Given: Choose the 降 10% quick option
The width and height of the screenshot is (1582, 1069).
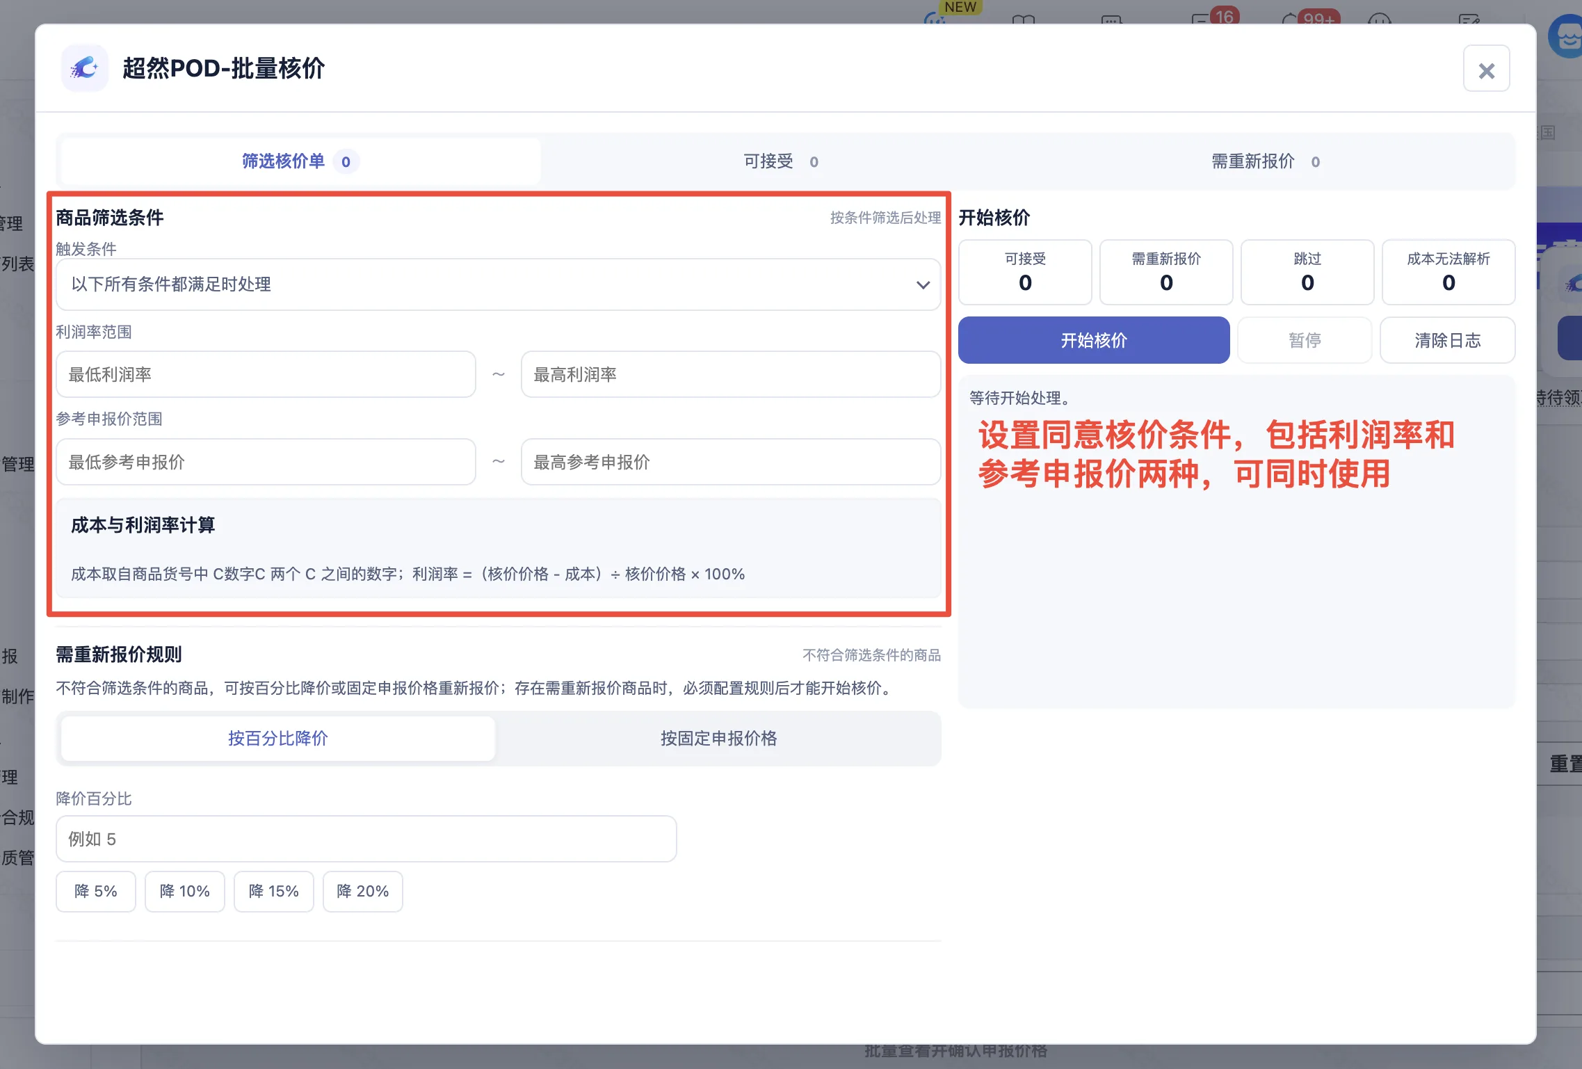Looking at the screenshot, I should pyautogui.click(x=185, y=891).
